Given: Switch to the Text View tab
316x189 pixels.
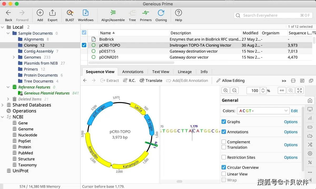Looking at the screenshot, I should click(x=161, y=72).
